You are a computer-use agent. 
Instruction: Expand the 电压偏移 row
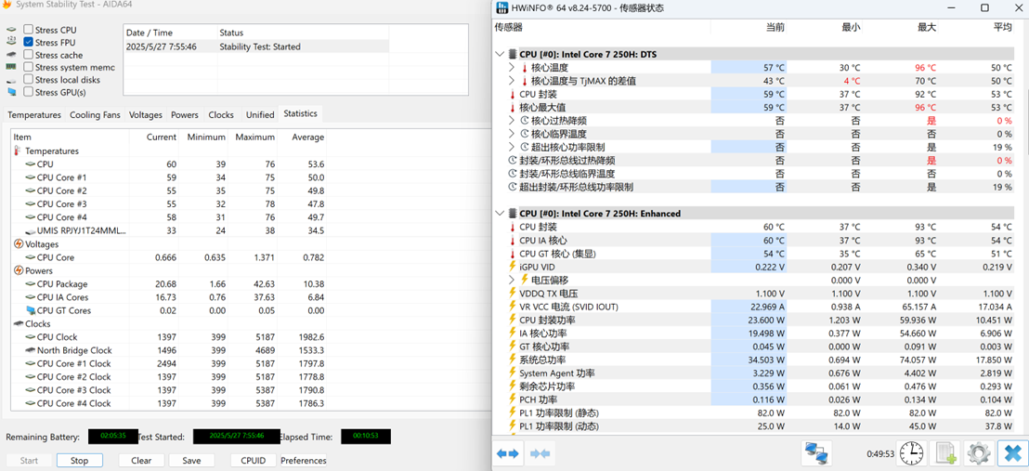coord(512,280)
